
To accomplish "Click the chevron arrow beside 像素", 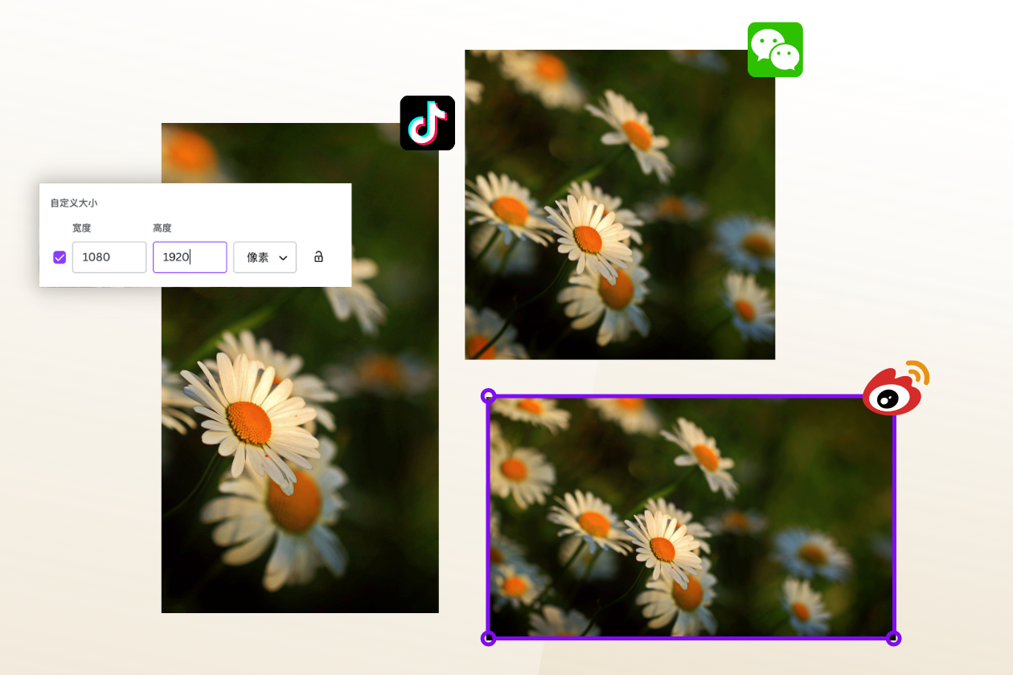I will (x=283, y=258).
